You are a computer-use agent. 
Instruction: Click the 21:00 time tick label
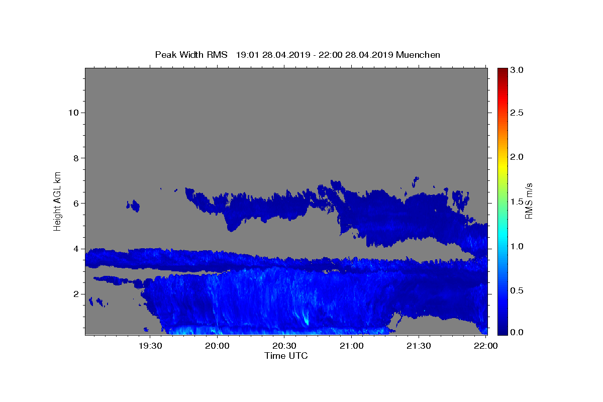click(x=352, y=346)
